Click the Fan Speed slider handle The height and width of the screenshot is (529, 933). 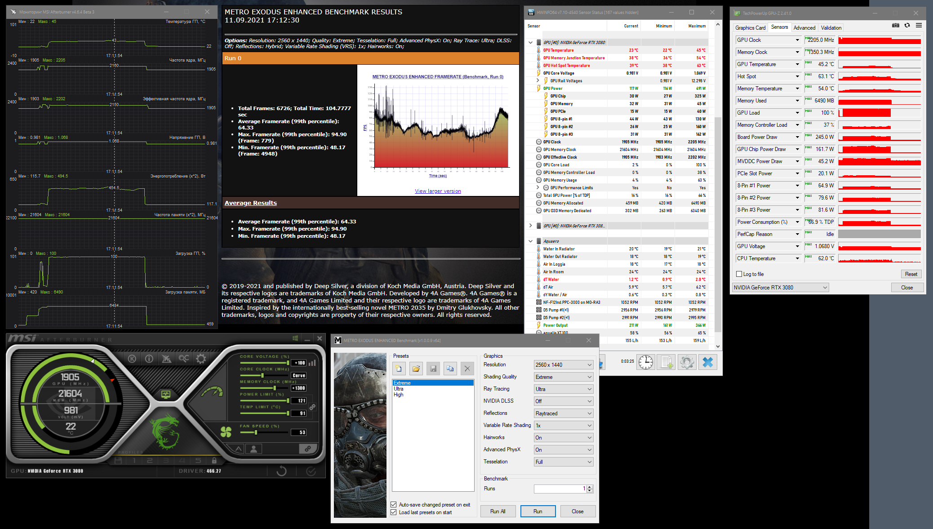coord(256,432)
